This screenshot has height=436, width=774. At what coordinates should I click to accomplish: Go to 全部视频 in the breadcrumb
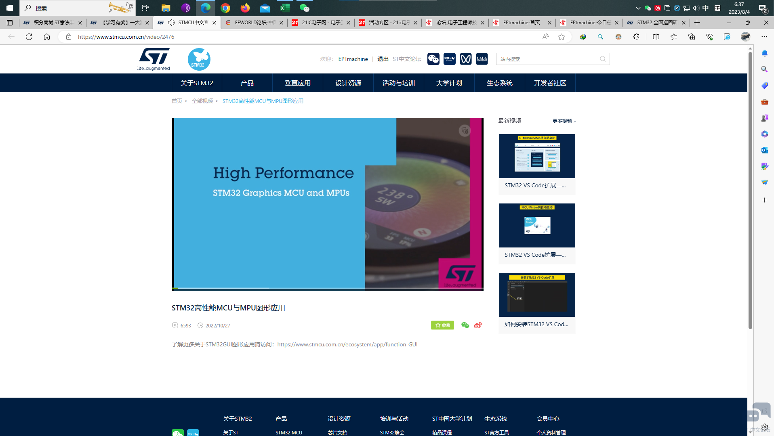[x=202, y=101]
